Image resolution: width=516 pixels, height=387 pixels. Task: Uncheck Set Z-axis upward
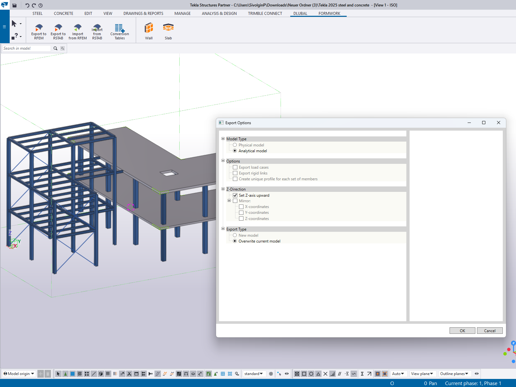coord(235,195)
